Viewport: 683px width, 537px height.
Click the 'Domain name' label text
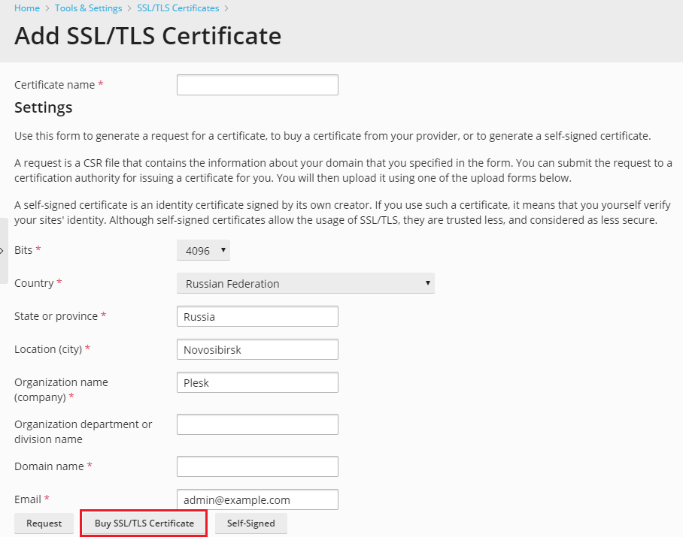coord(49,466)
